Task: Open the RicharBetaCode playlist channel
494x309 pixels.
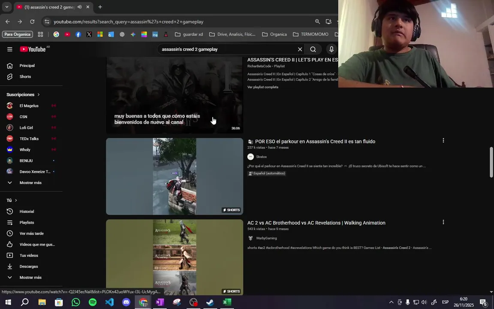Action: [260, 66]
